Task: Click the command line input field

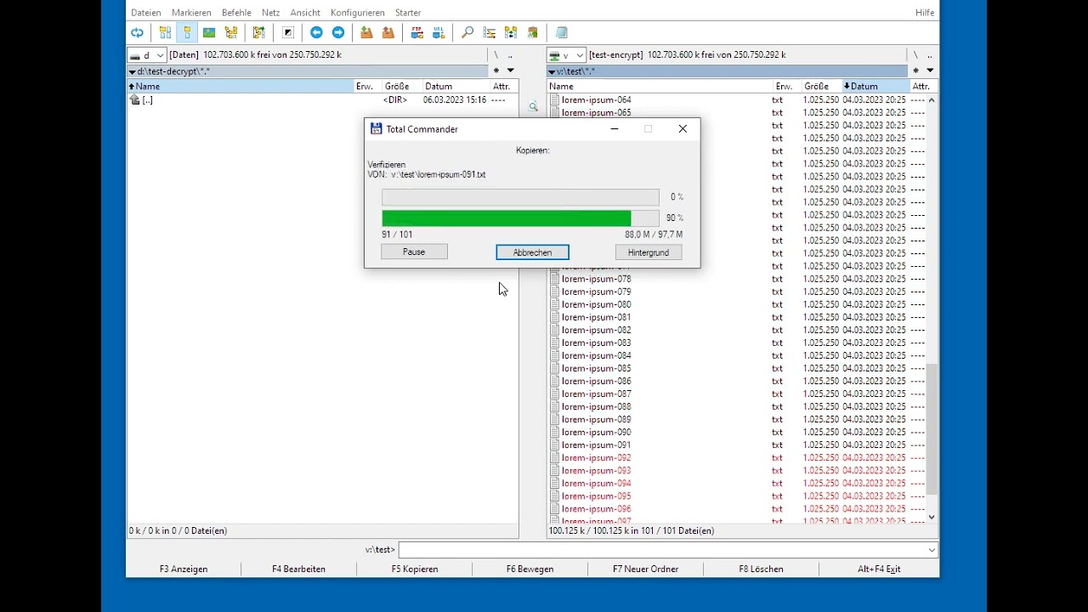Action: pyautogui.click(x=668, y=550)
